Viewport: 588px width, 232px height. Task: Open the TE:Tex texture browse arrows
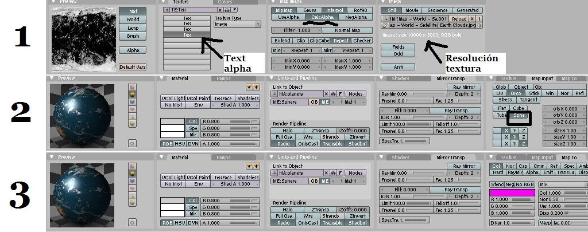pyautogui.click(x=167, y=10)
